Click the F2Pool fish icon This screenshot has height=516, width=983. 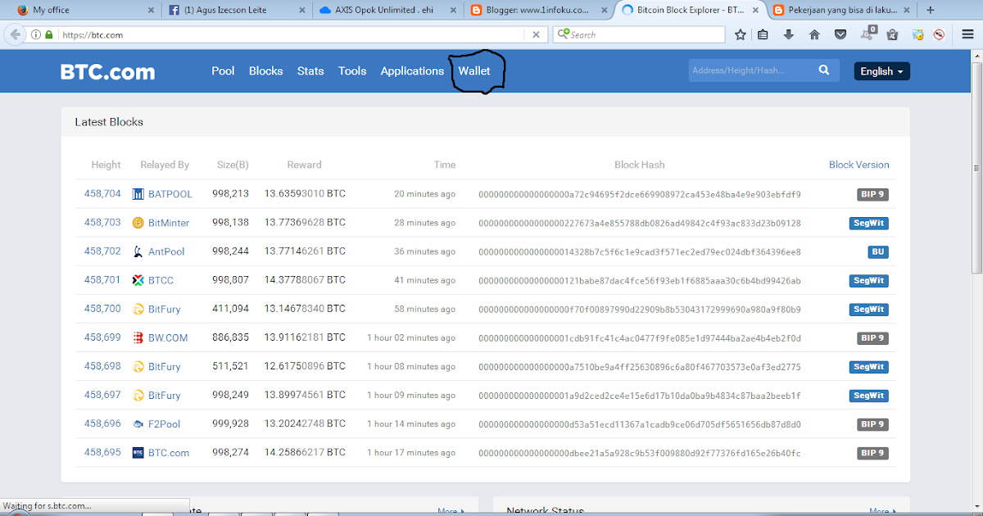pos(138,424)
